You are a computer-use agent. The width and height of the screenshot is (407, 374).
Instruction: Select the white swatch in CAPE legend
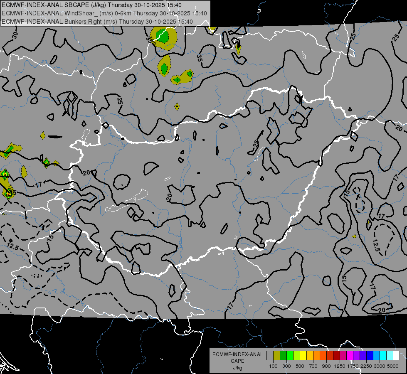pyautogui.click(x=396, y=356)
